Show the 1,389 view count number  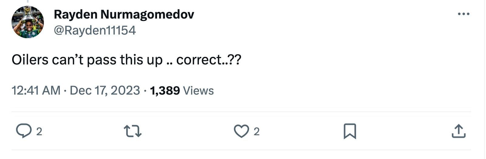pos(165,91)
